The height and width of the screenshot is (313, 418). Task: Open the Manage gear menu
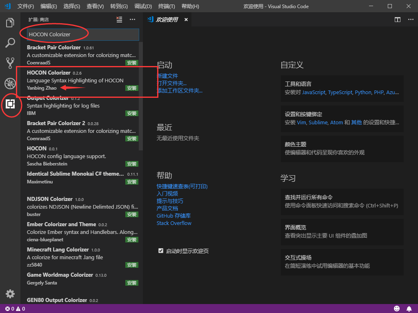pyautogui.click(x=10, y=294)
